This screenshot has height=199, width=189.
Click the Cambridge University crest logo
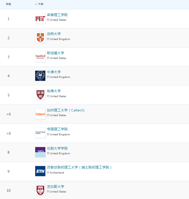pyautogui.click(x=40, y=38)
